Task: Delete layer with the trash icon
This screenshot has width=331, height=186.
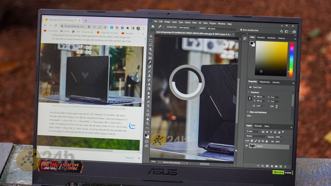Action: 285,167
